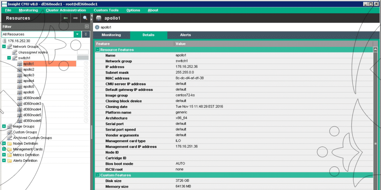This screenshot has width=381, height=190.
Task: Click the Custom Groups network icon
Action: coord(9,132)
